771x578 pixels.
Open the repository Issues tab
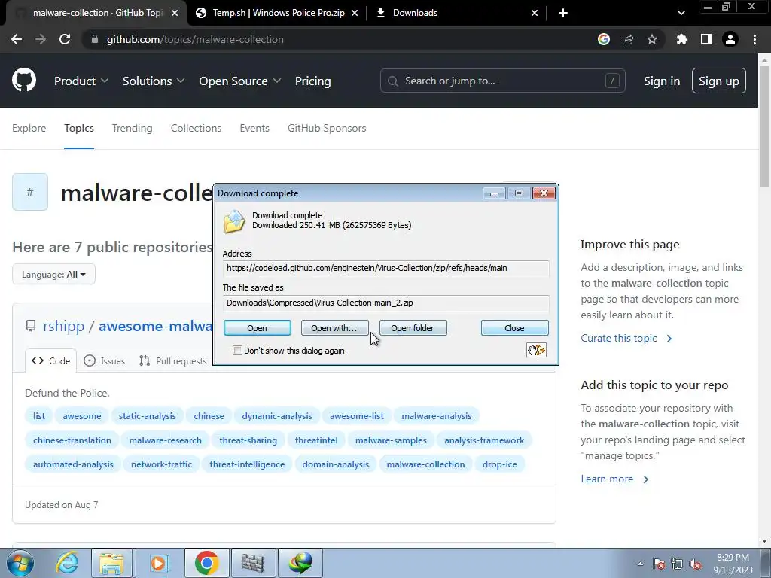[x=104, y=360]
